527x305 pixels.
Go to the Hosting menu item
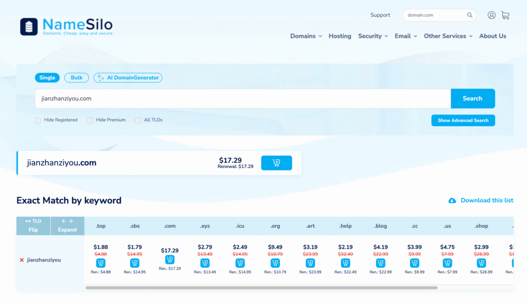pos(340,36)
